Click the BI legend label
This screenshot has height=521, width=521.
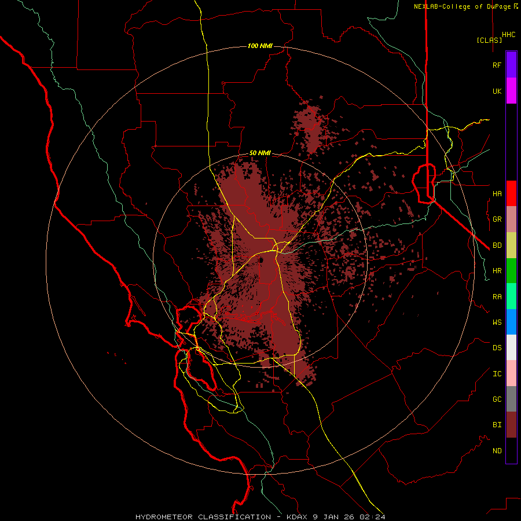tap(497, 425)
